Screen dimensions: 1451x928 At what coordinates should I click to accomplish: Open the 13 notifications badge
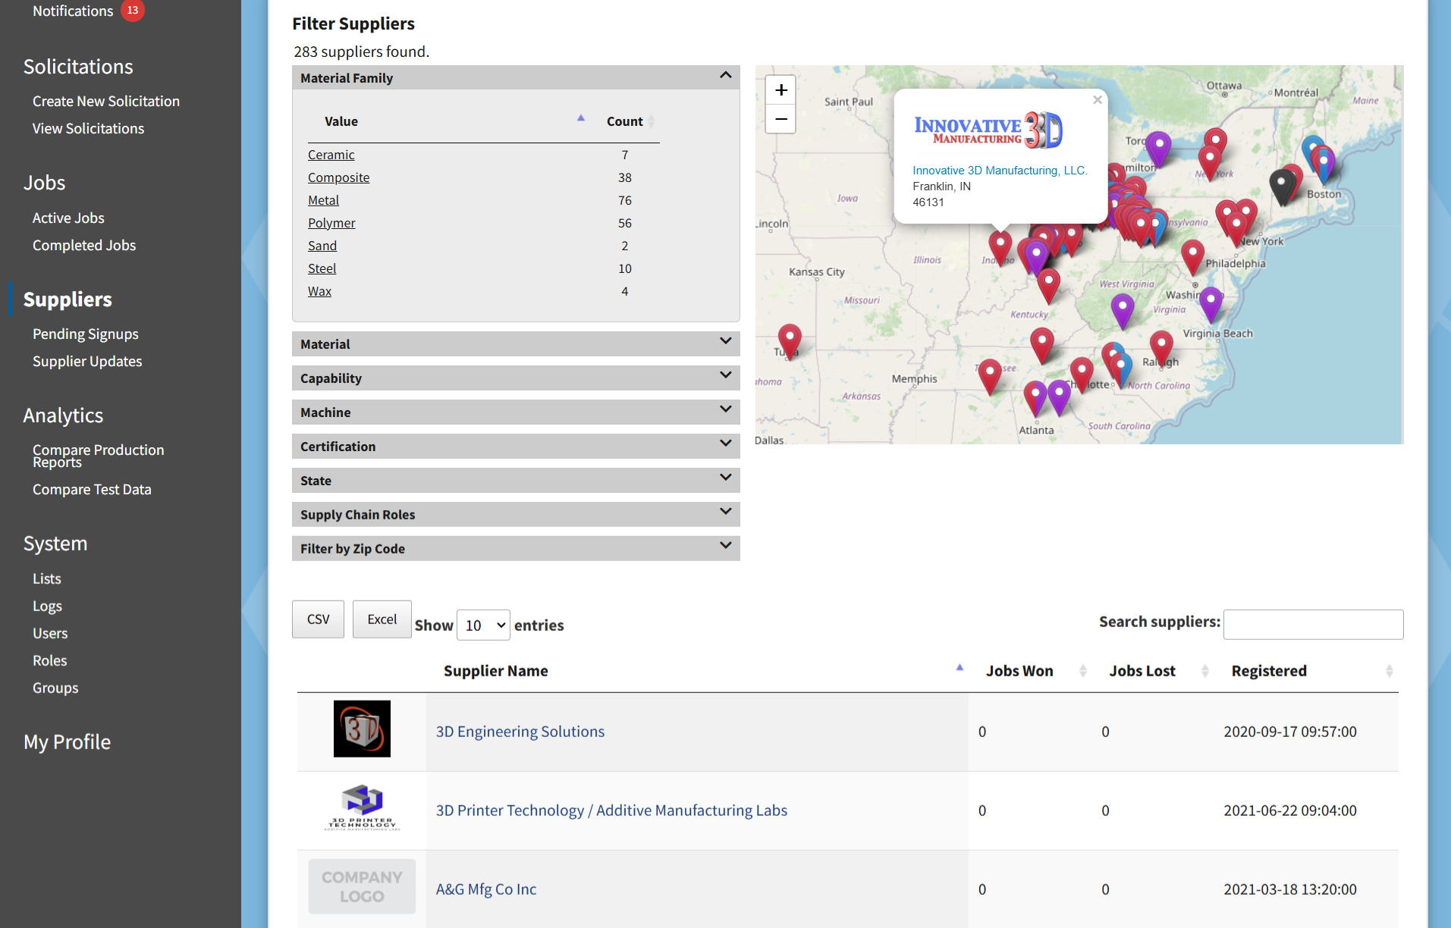tap(133, 11)
